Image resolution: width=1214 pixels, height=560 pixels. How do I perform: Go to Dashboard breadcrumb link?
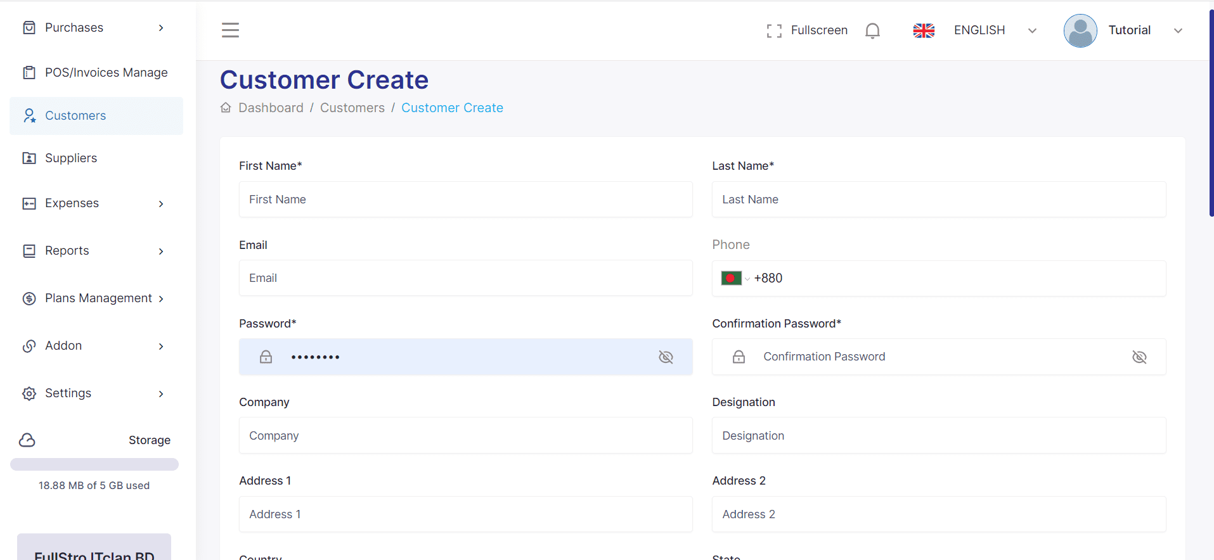click(271, 108)
